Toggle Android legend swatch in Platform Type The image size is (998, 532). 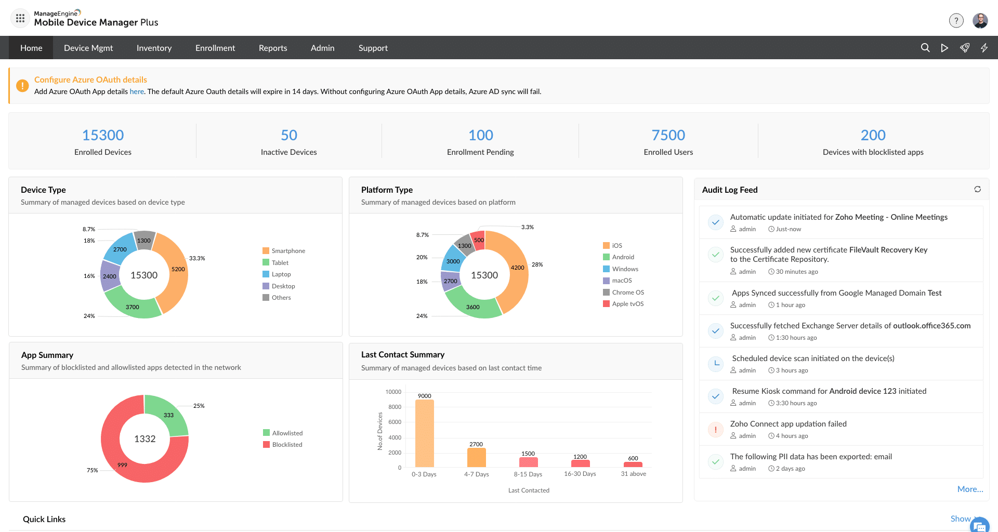pos(606,257)
